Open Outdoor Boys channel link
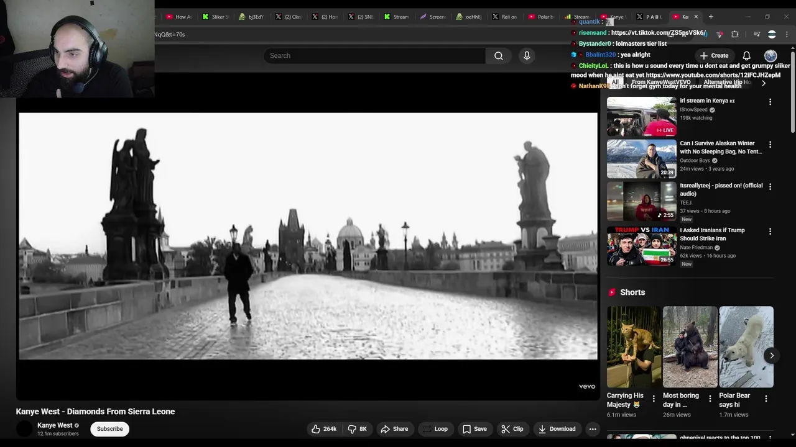The width and height of the screenshot is (796, 447). [x=695, y=161]
